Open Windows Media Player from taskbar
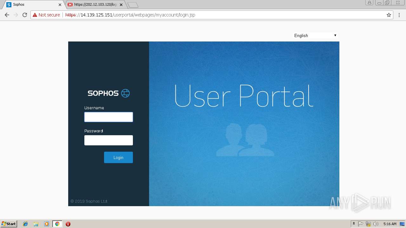406x228 pixels. 47,224
